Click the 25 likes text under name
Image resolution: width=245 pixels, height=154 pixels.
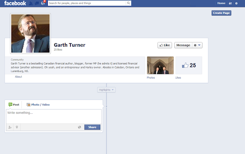[58, 49]
